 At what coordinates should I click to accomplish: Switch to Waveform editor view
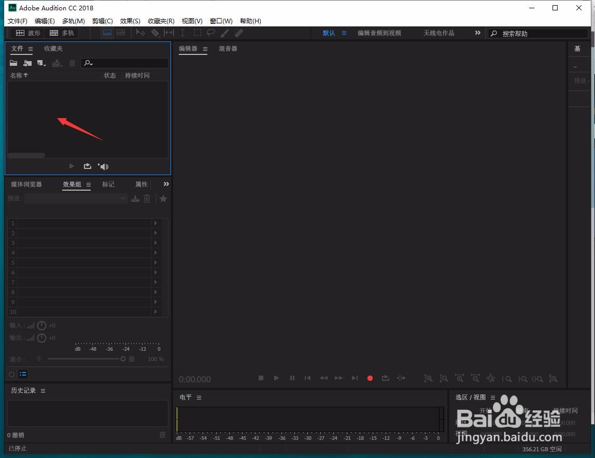click(27, 33)
